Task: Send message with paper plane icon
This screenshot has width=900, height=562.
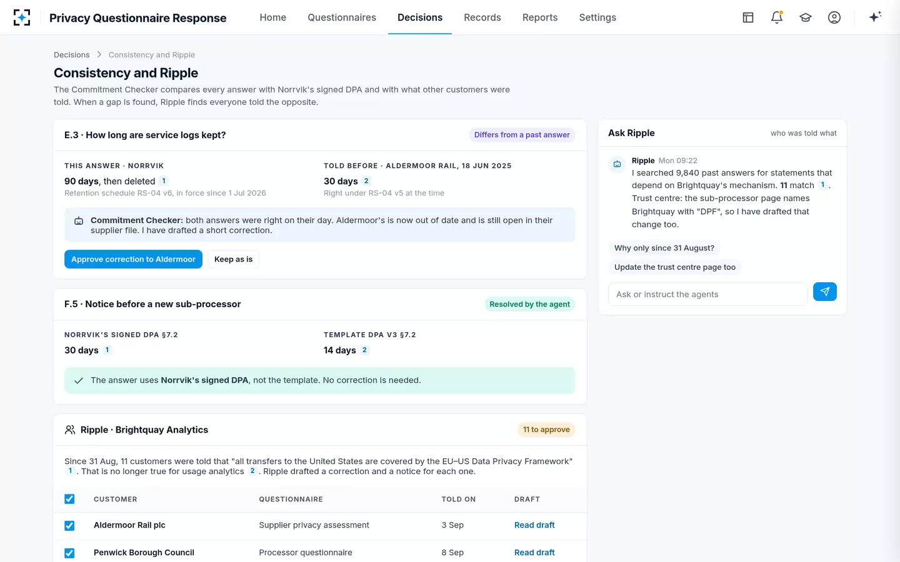Action: (x=825, y=292)
